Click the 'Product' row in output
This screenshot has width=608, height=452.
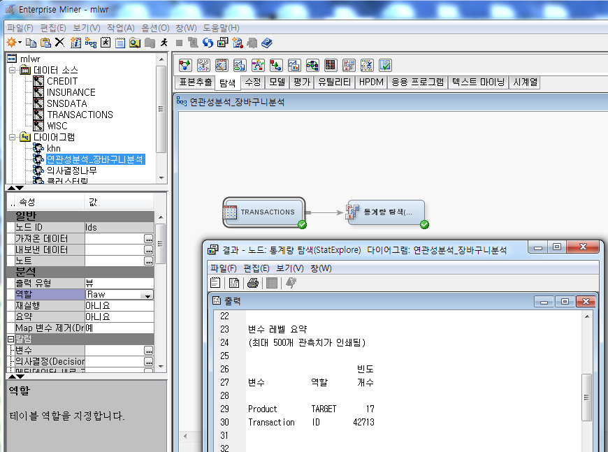[x=312, y=409]
